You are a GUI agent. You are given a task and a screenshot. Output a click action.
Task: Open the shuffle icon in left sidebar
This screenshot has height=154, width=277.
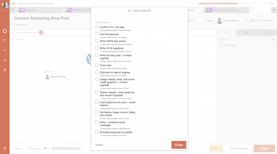pyautogui.click(x=5, y=50)
